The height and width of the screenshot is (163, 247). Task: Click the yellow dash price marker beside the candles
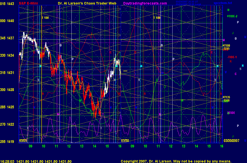[x=125, y=71]
